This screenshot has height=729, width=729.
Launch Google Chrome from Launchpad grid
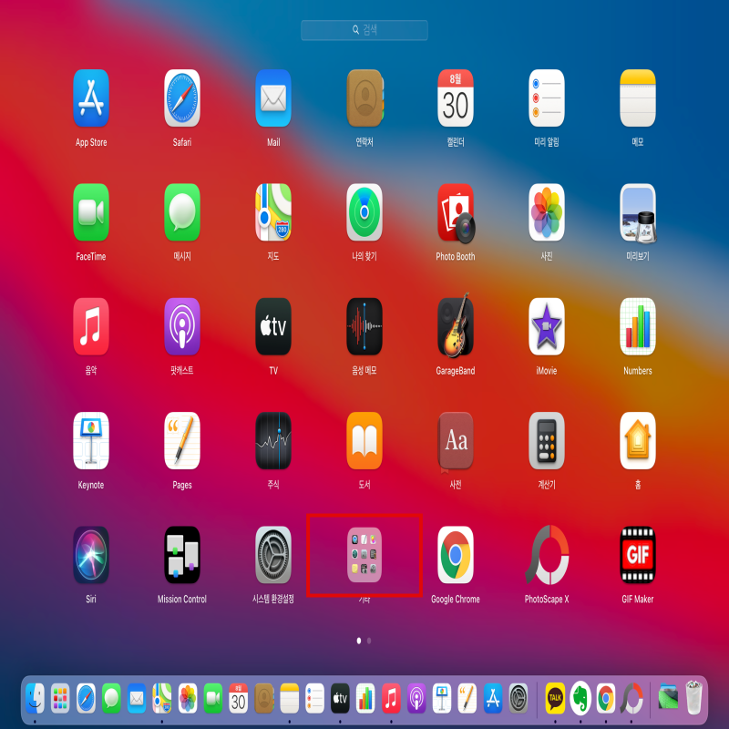pyautogui.click(x=456, y=555)
